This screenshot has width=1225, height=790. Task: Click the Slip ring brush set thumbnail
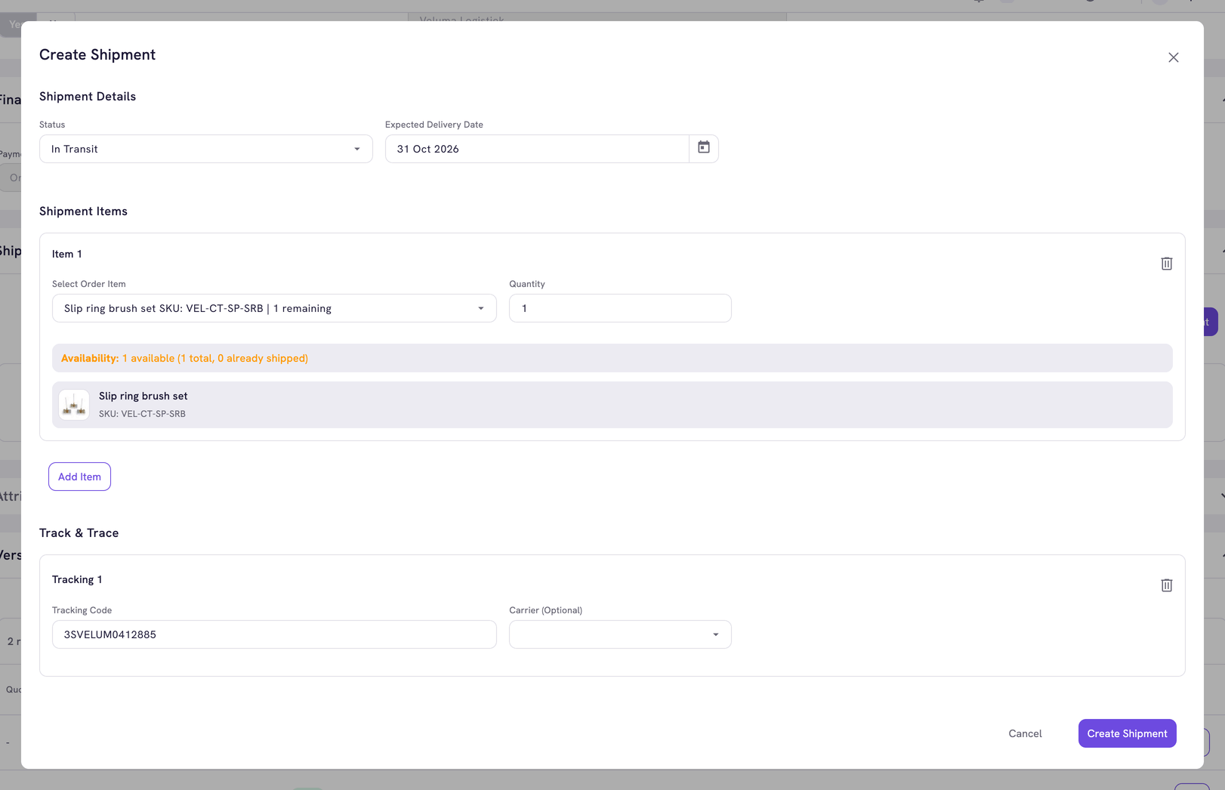pyautogui.click(x=74, y=405)
